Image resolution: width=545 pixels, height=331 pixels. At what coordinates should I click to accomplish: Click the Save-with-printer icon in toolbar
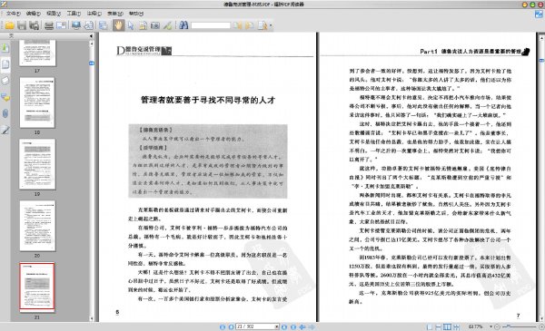pos(35,25)
